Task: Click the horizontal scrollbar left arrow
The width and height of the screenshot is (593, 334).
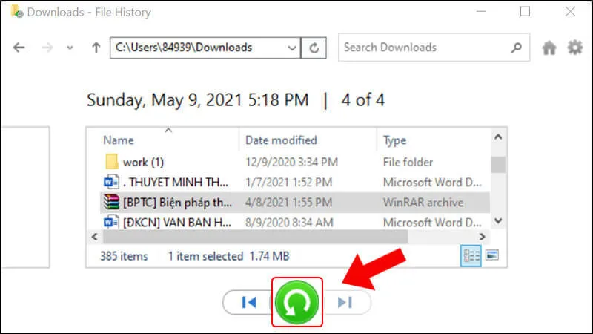Action: tap(95, 237)
